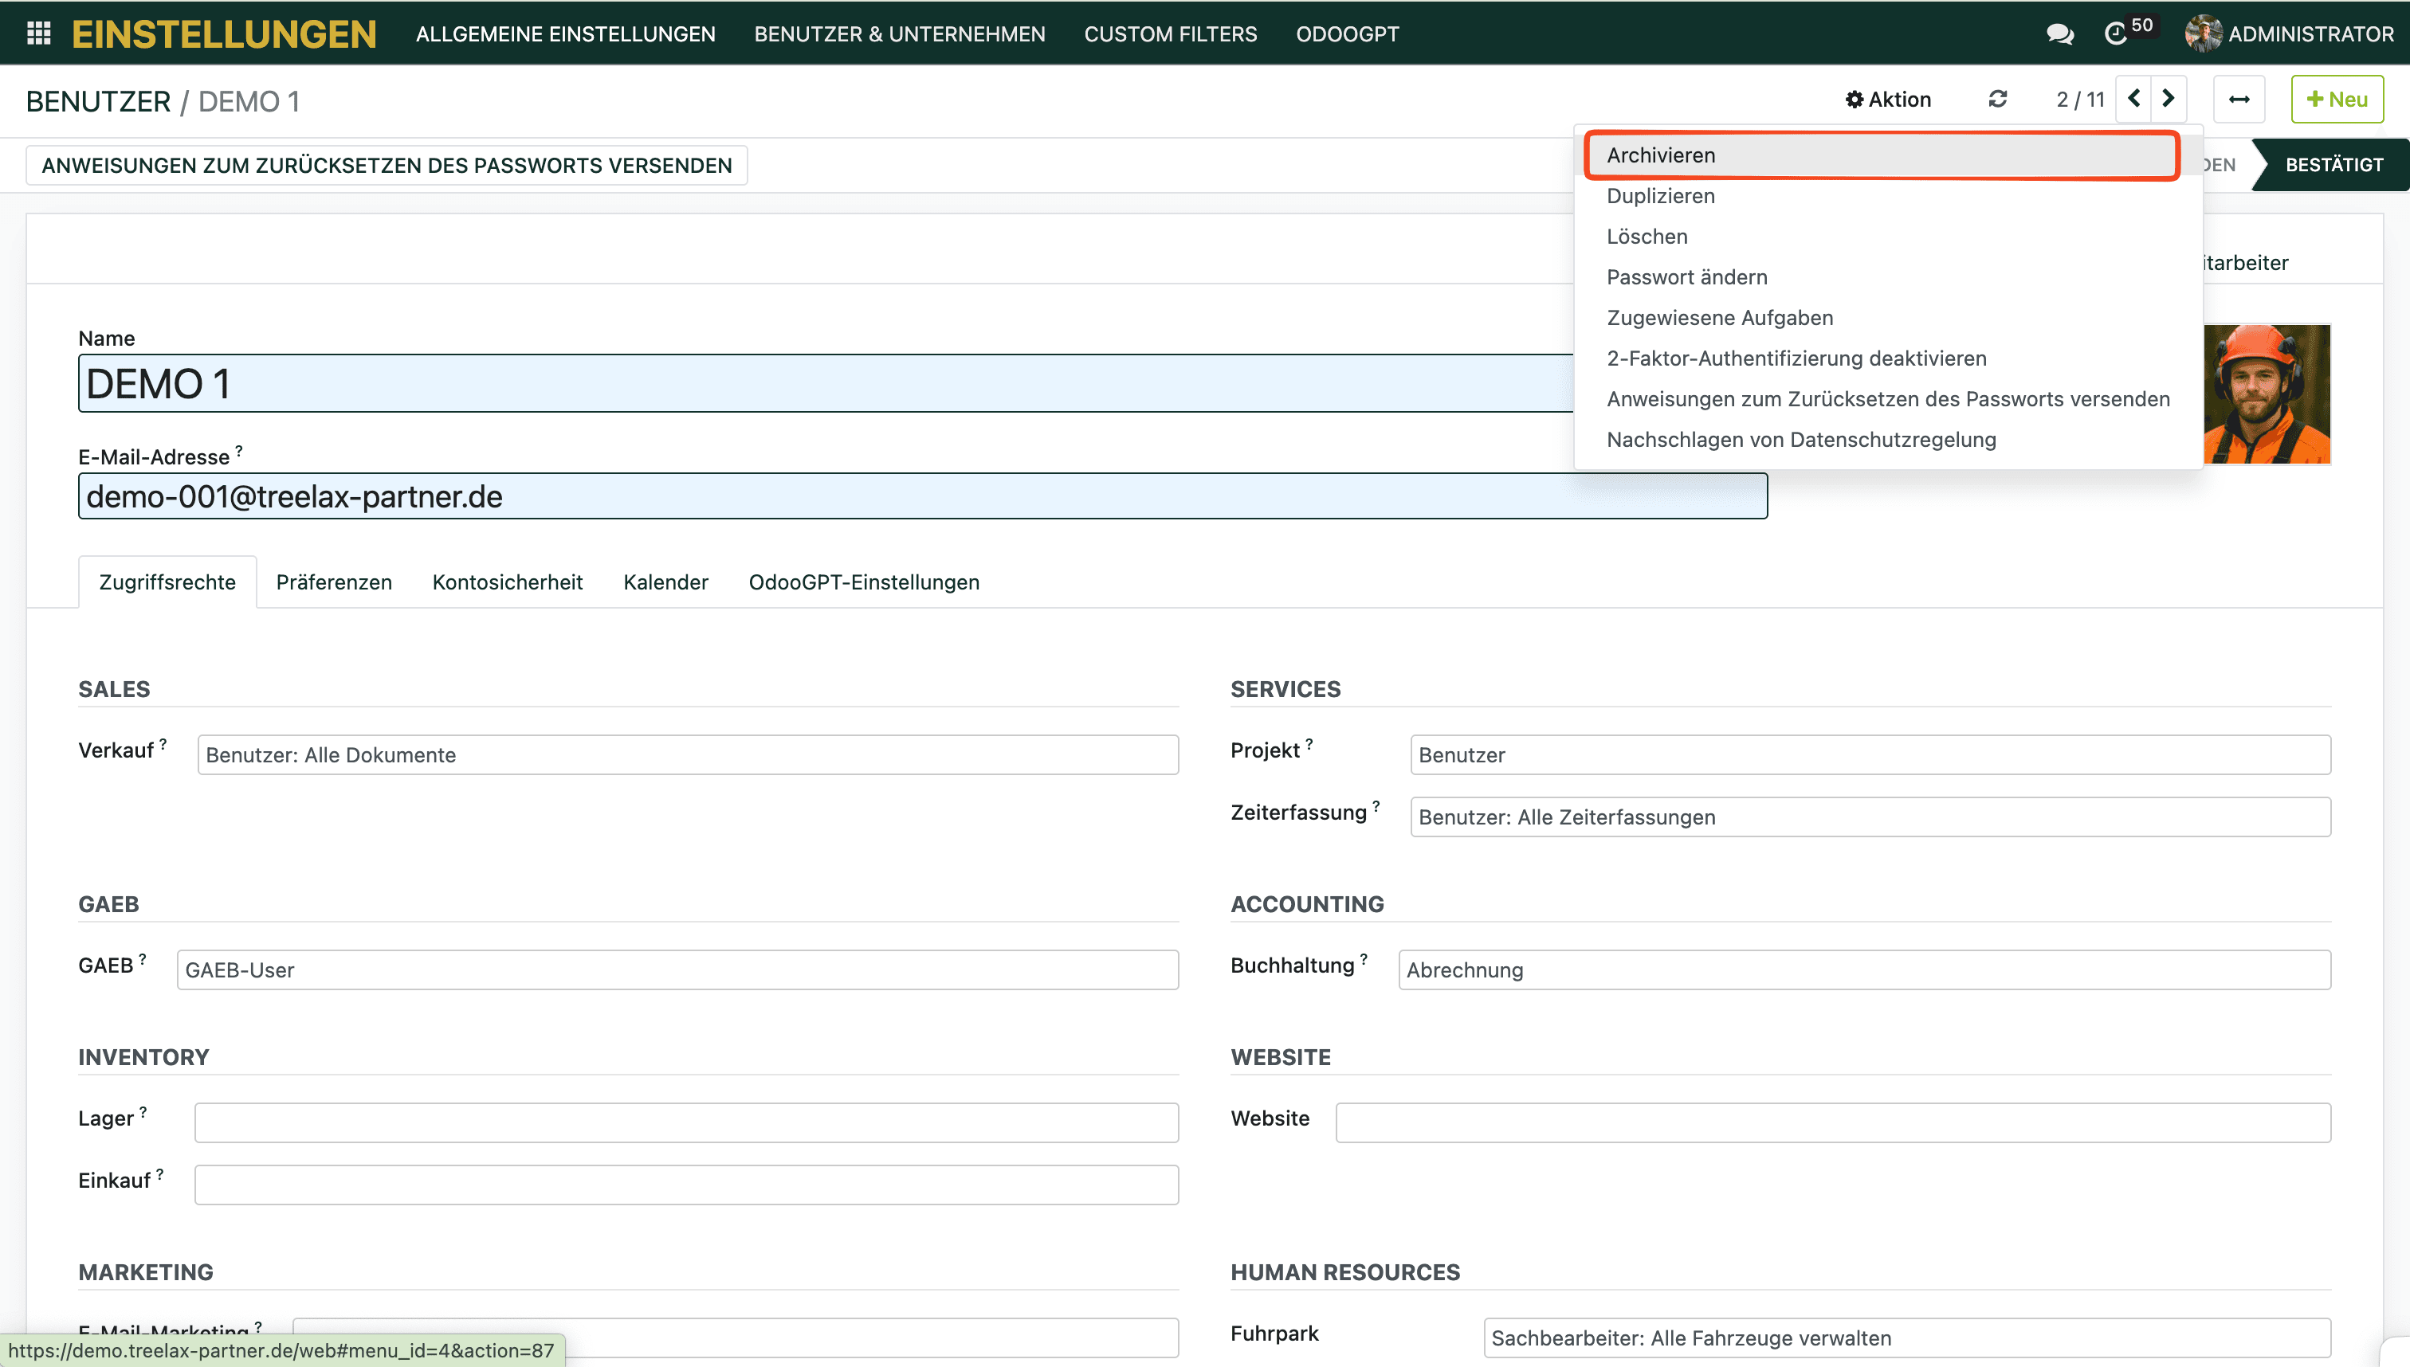Click the password reset instructions button

386,165
